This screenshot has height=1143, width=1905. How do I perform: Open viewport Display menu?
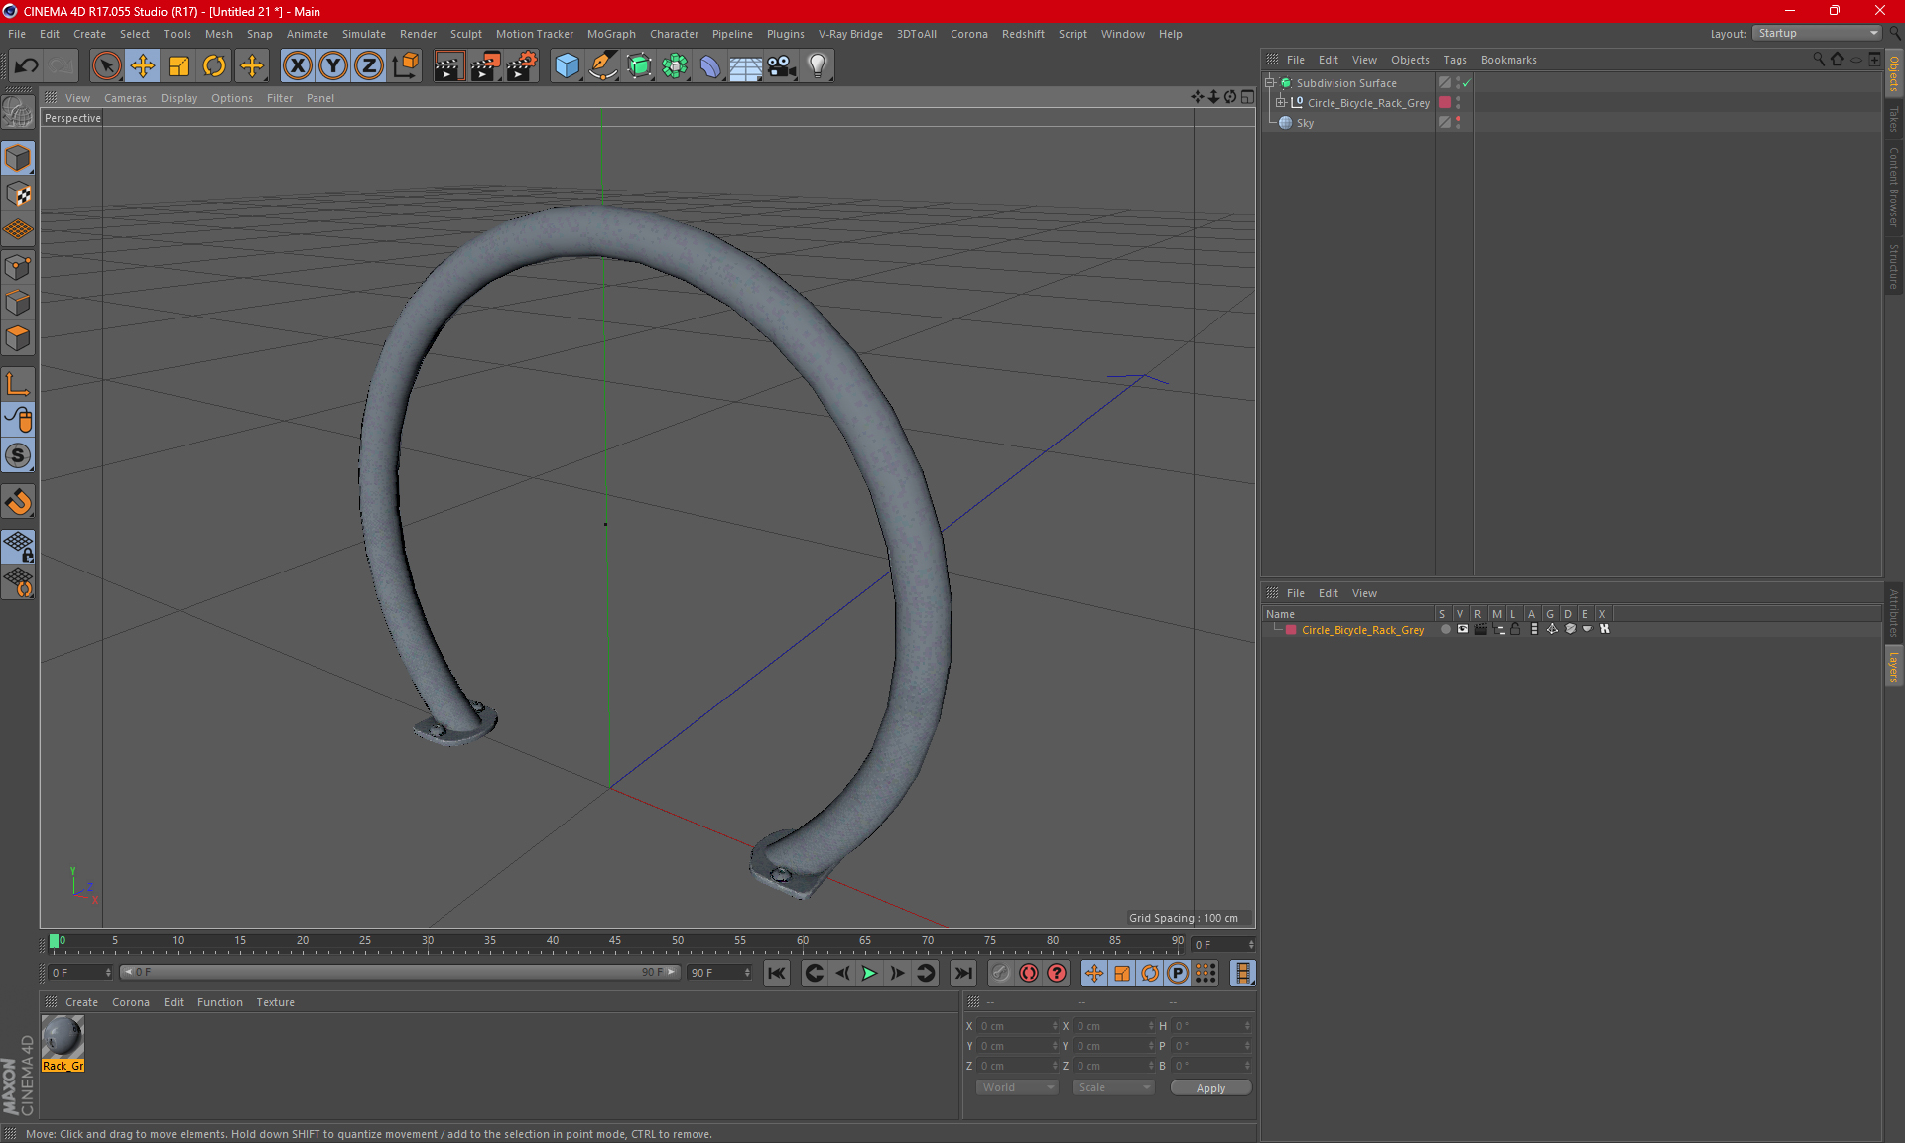click(179, 98)
